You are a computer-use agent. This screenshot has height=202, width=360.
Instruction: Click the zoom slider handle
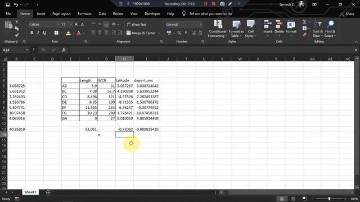(329, 199)
